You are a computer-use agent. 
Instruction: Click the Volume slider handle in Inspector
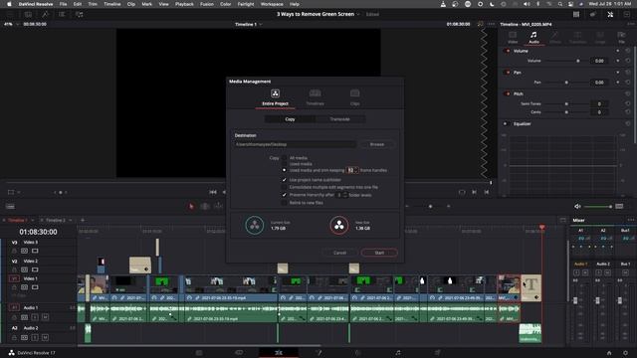pos(578,61)
